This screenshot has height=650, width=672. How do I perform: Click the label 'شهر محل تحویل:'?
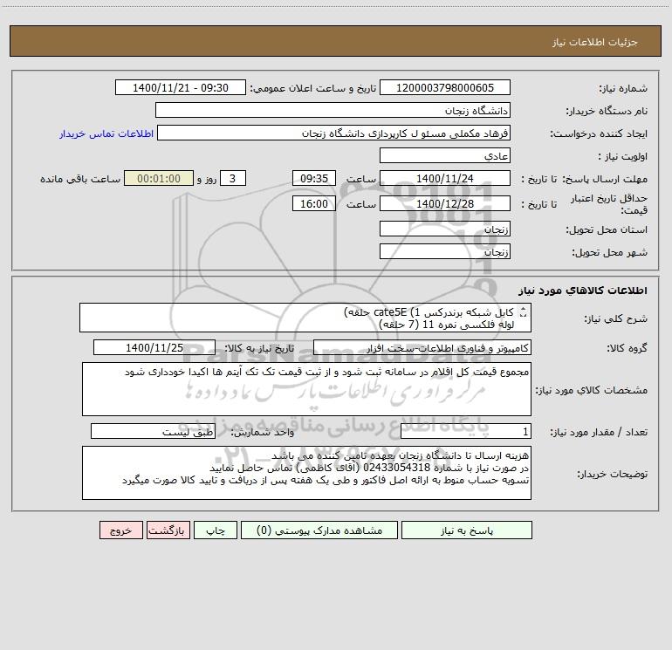(x=609, y=252)
